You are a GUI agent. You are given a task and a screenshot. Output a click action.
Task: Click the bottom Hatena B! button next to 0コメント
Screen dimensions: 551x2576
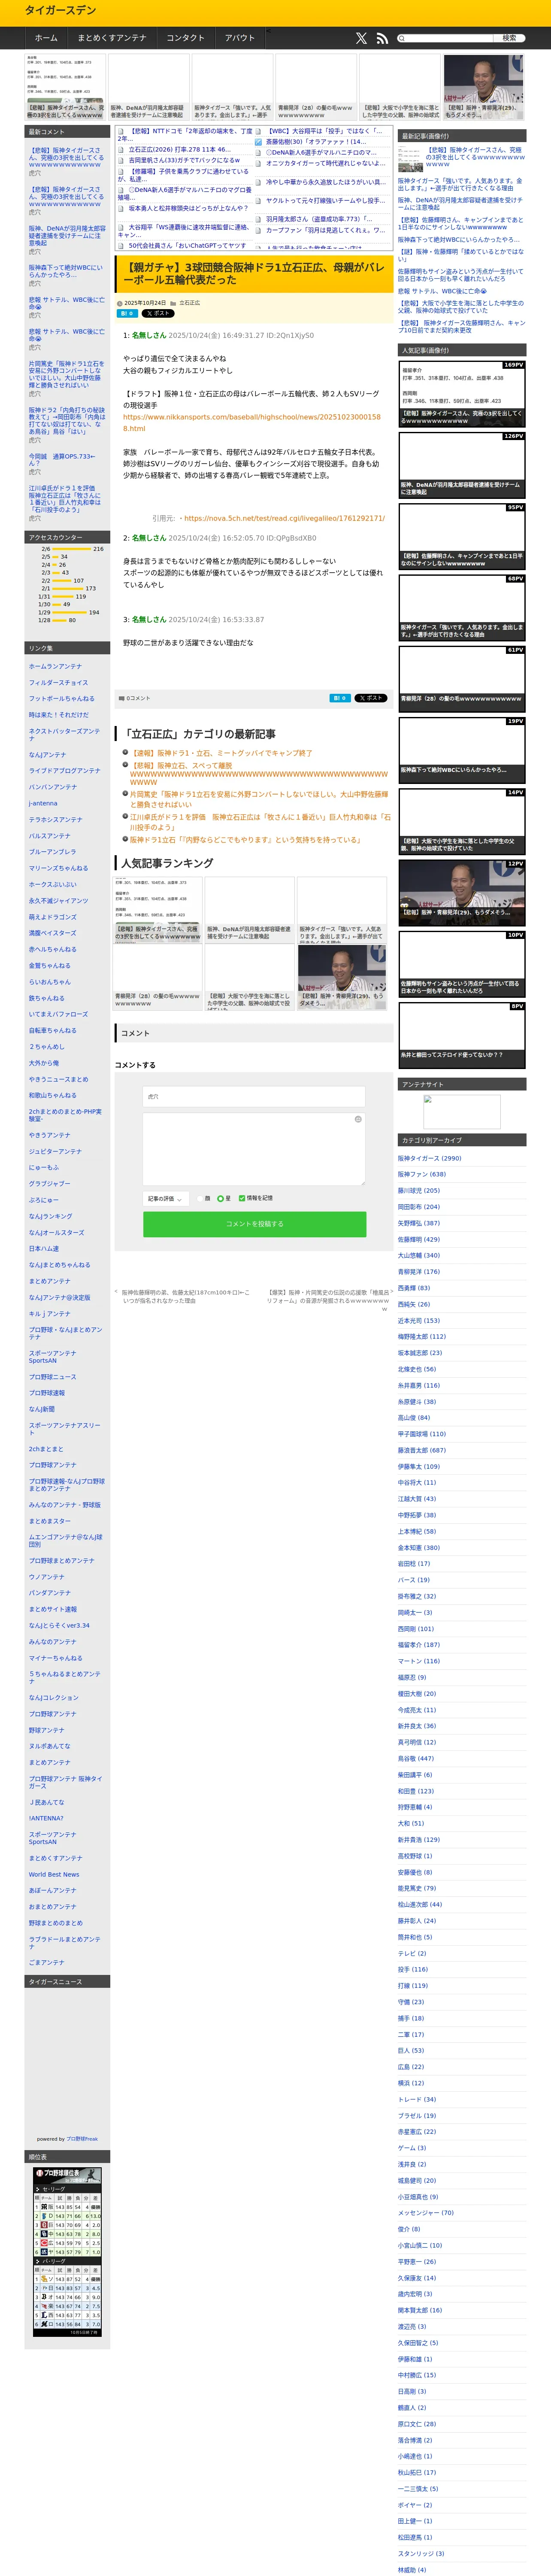(x=340, y=698)
